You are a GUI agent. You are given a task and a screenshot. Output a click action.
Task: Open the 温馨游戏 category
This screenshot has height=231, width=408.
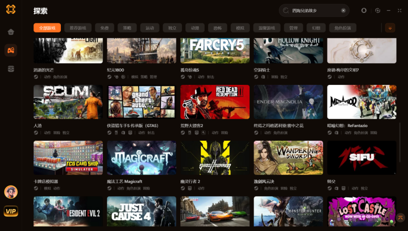[267, 28]
